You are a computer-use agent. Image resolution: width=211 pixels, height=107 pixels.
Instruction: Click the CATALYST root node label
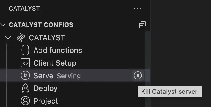pos(47,38)
